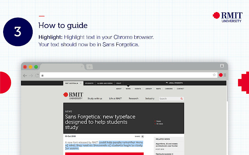
Task: Click the browser forward arrow
Action: point(31,75)
